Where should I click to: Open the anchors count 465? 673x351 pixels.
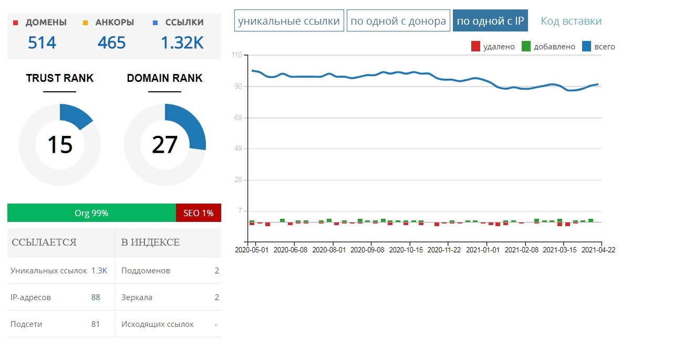(x=111, y=42)
